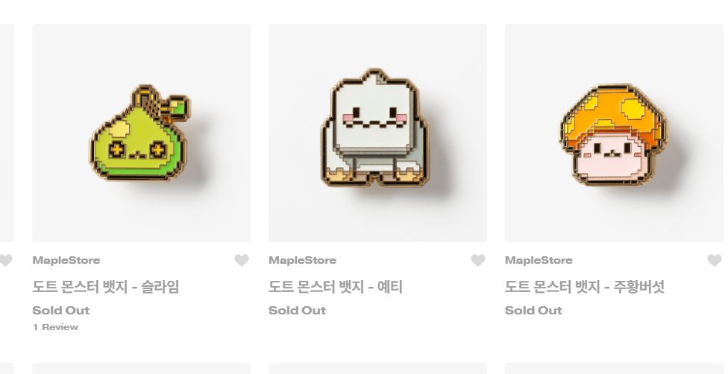The width and height of the screenshot is (728, 374).
Task: Open partially visible product card below mushroom
Action: click(615, 369)
